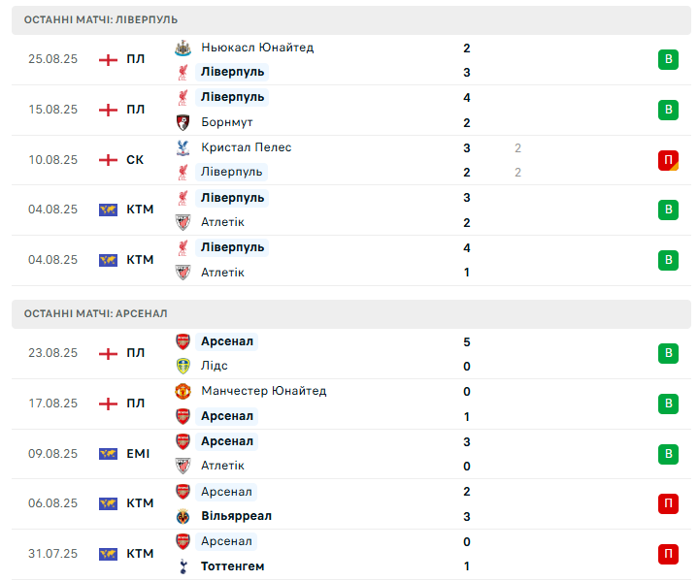Open Борнмут team link
698x581 pixels.
[227, 123]
